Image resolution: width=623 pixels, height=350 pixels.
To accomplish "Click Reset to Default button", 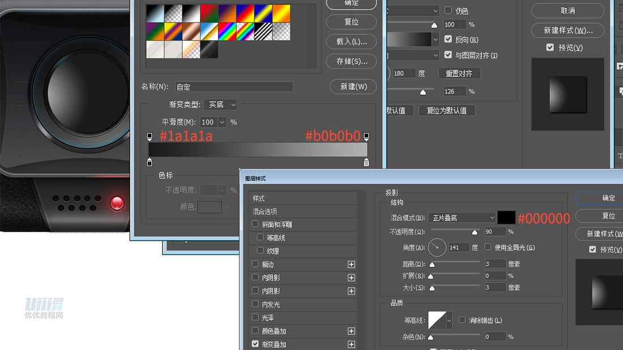I will [447, 110].
